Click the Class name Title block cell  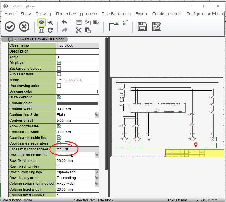78,46
